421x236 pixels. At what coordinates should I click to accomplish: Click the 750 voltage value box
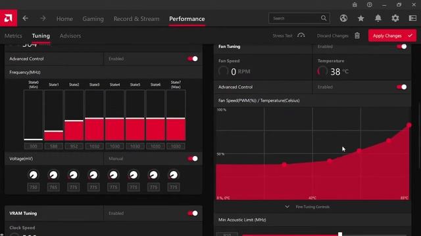[x=34, y=187]
